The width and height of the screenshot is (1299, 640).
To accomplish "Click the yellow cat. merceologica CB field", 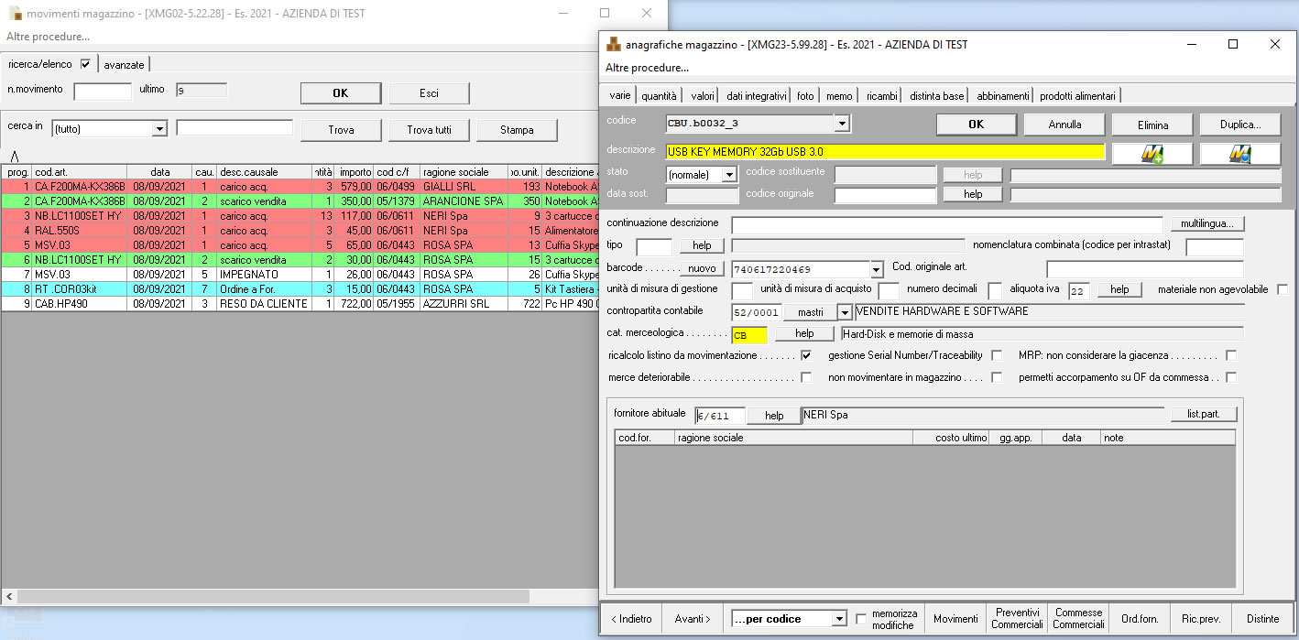I will (x=749, y=335).
